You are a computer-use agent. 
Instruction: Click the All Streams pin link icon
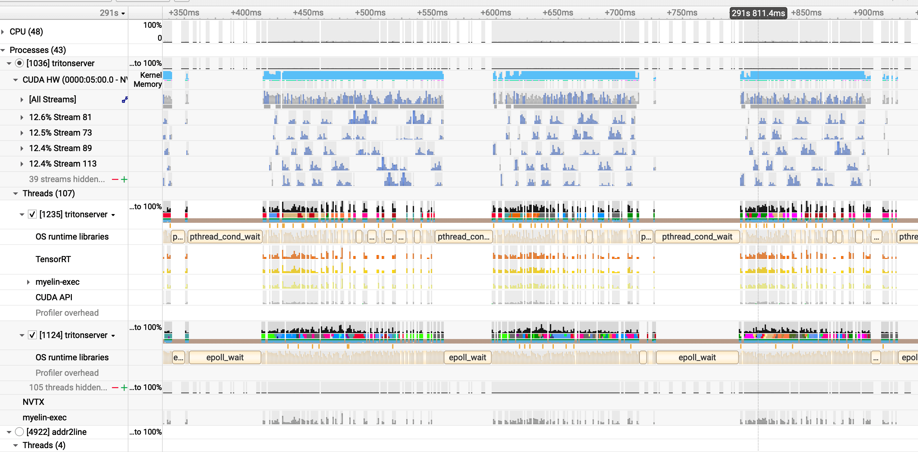click(x=124, y=99)
